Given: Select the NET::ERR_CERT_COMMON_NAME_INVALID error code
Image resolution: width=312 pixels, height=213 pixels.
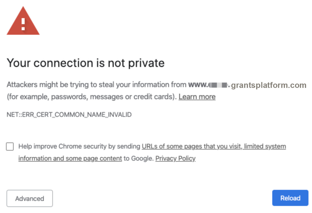Looking at the screenshot, I should coord(69,115).
